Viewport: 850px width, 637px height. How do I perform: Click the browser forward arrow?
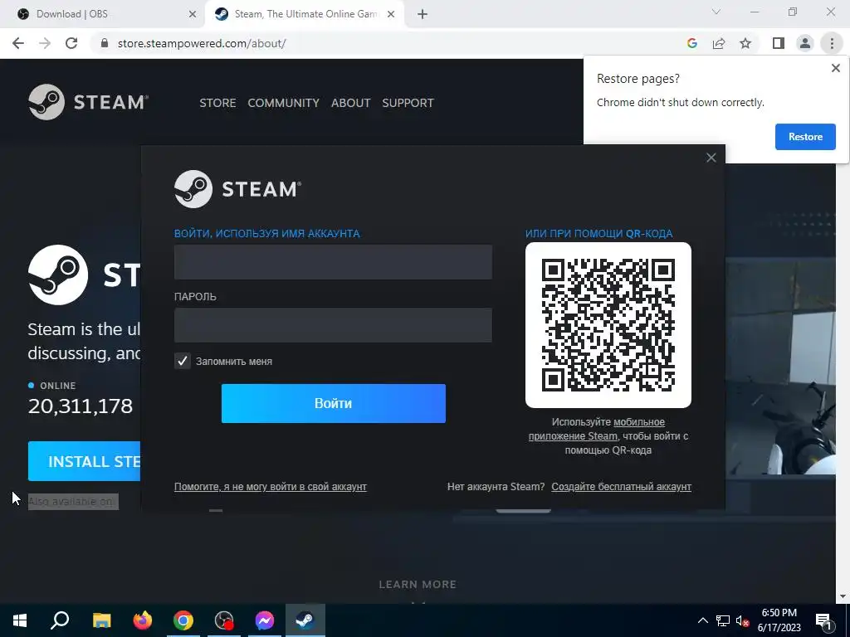[x=45, y=43]
